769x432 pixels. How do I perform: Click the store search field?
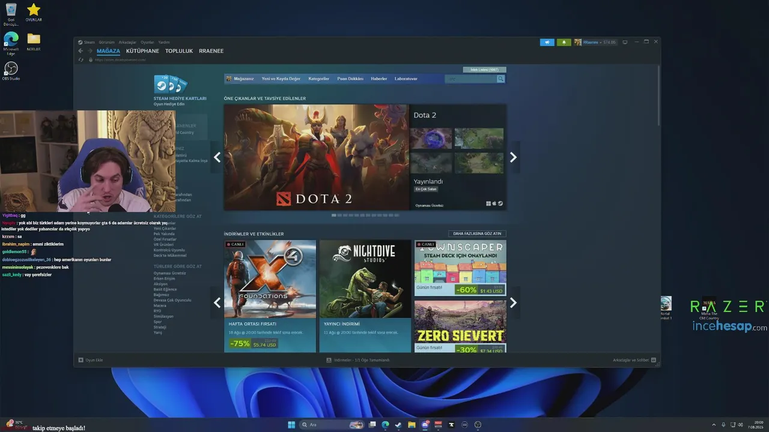click(x=470, y=79)
